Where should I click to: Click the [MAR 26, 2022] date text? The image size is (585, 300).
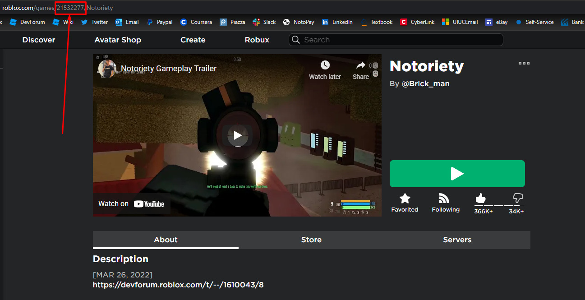[123, 275]
